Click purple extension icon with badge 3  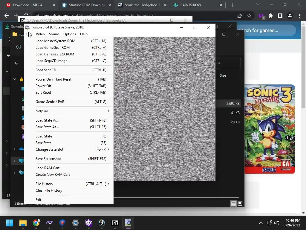pyautogui.click(x=261, y=16)
